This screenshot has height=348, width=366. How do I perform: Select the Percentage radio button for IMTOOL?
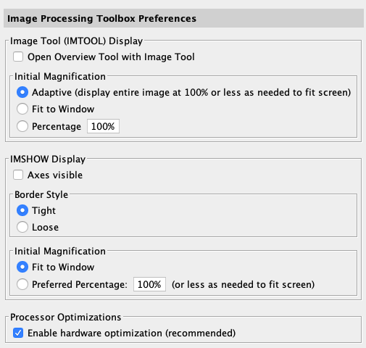click(x=22, y=126)
